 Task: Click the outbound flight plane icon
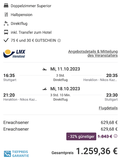tap(45, 69)
